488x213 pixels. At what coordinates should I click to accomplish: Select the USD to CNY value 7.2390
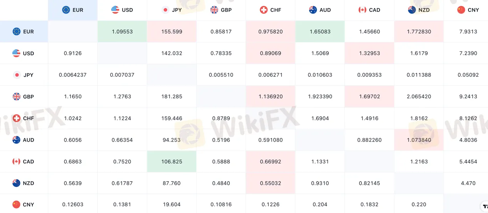tap(468, 53)
